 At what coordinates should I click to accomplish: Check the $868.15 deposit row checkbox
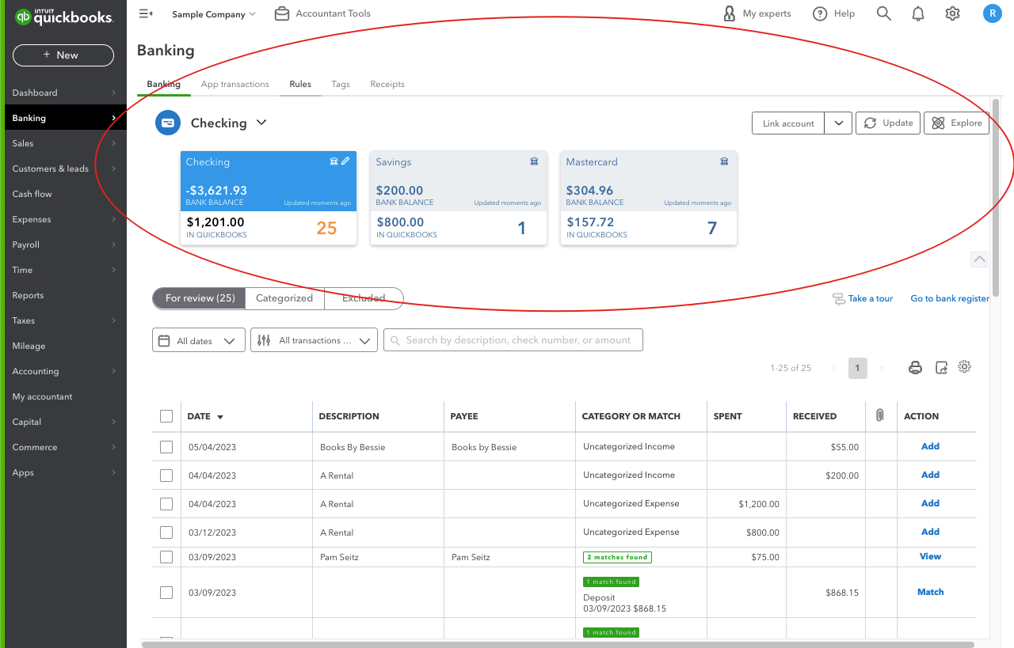166,593
